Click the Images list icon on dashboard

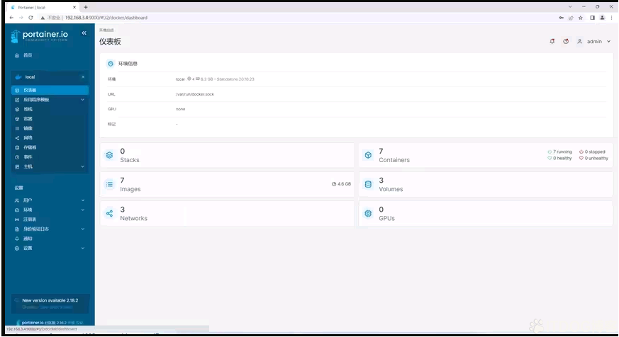coord(109,184)
